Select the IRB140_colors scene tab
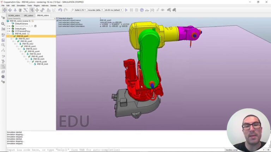 pyautogui.click(x=43, y=15)
